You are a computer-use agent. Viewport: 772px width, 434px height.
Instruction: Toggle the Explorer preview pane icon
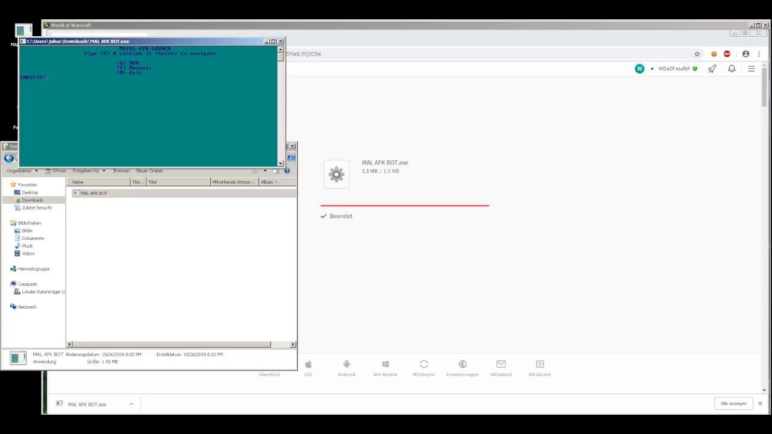pos(276,171)
